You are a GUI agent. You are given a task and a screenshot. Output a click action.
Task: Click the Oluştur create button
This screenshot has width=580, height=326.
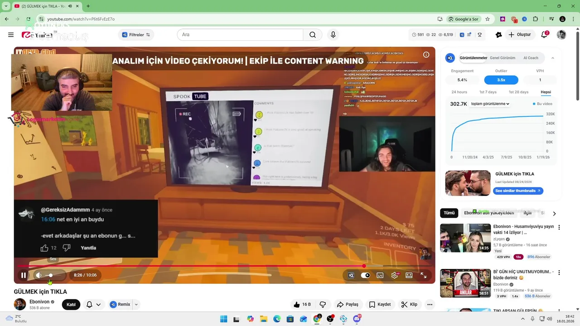[519, 35]
